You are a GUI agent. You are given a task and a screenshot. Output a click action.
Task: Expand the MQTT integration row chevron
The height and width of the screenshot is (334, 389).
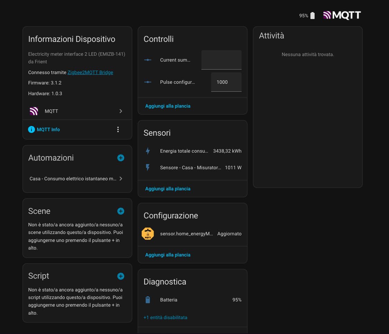(x=120, y=111)
